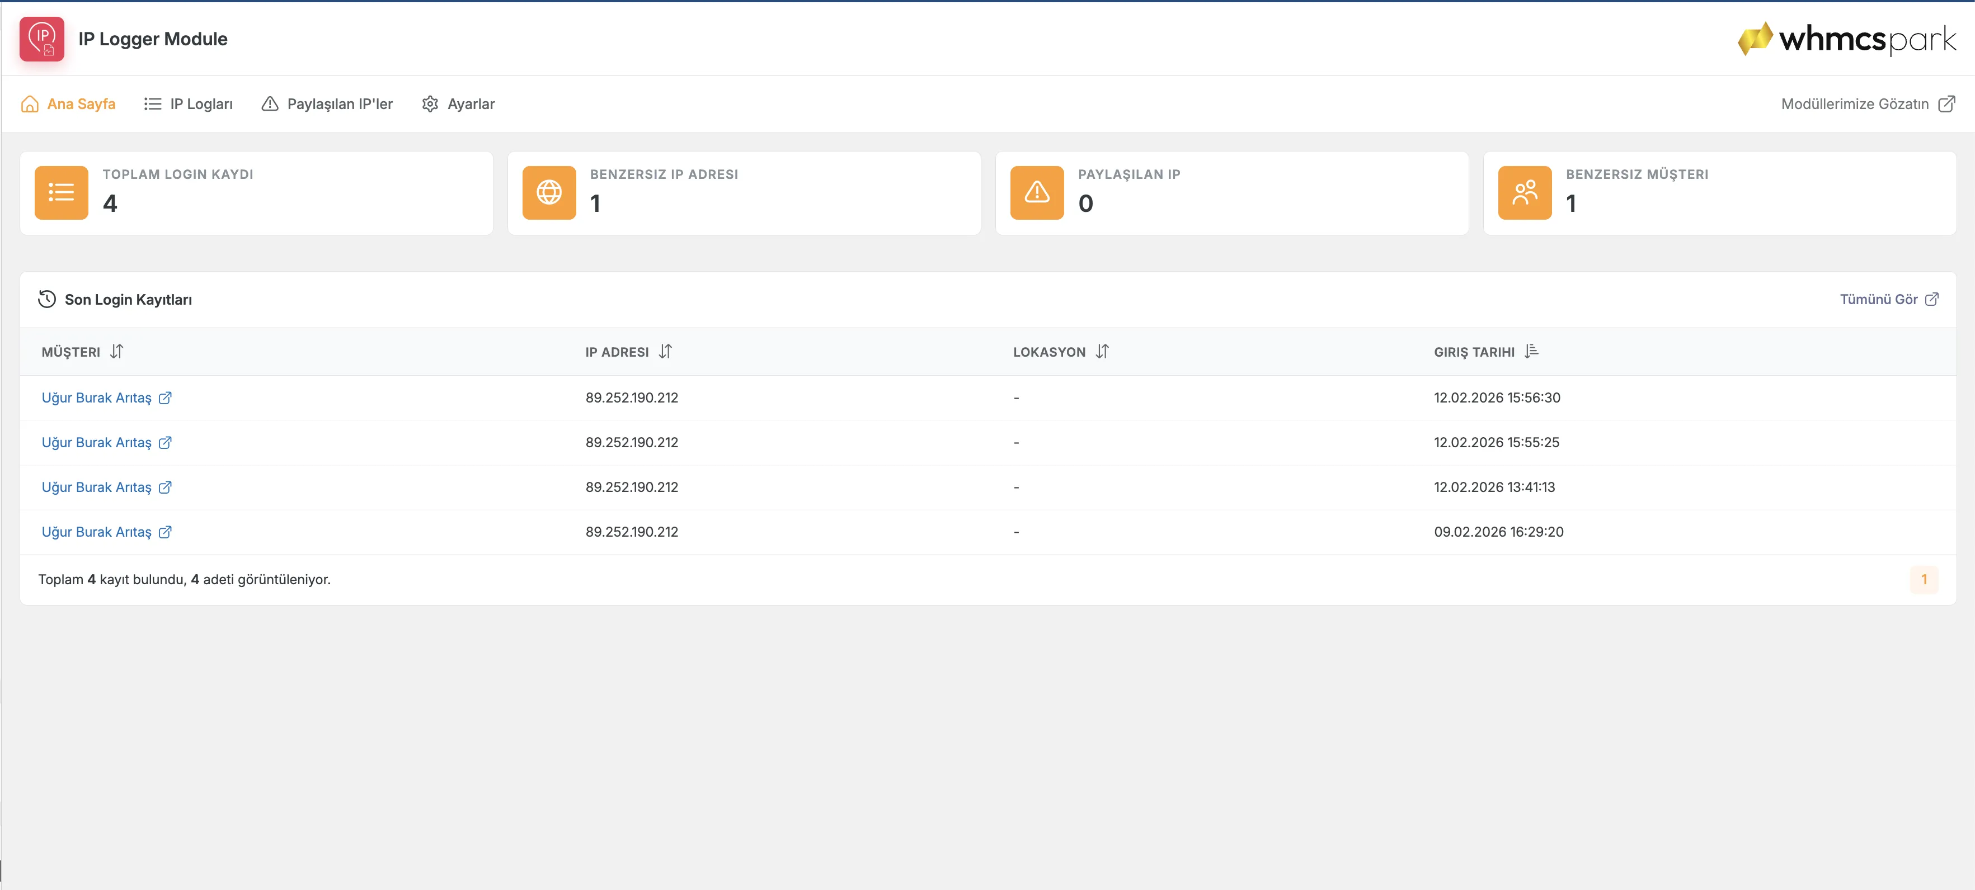Click the external-link icon beside Modüllerimize Gözatın
This screenshot has width=1975, height=890.
tap(1946, 104)
